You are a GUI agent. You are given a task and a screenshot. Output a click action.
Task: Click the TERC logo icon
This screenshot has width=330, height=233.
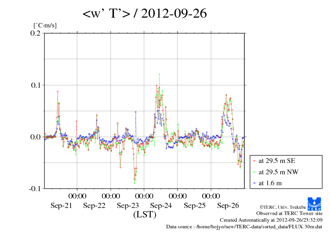pos(314,204)
